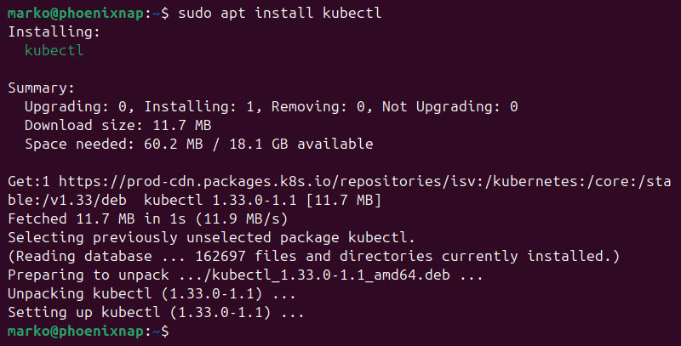Image resolution: width=681 pixels, height=346 pixels.
Task: Click the empty marko@phoenixnap prompt on the last line
Action: click(x=89, y=332)
